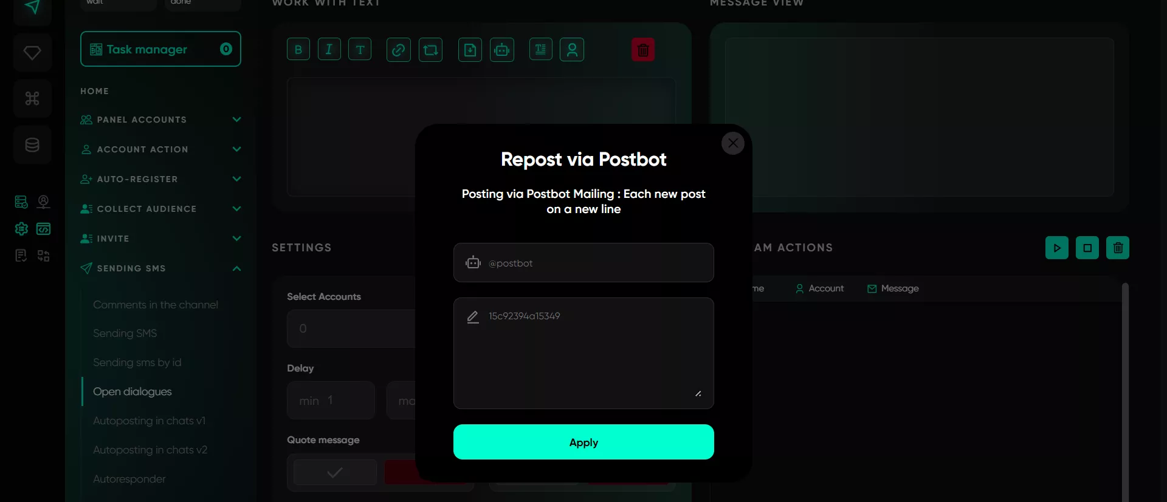1167x502 pixels.
Task: Click the repost arrows icon in toolbar
Action: click(x=430, y=49)
